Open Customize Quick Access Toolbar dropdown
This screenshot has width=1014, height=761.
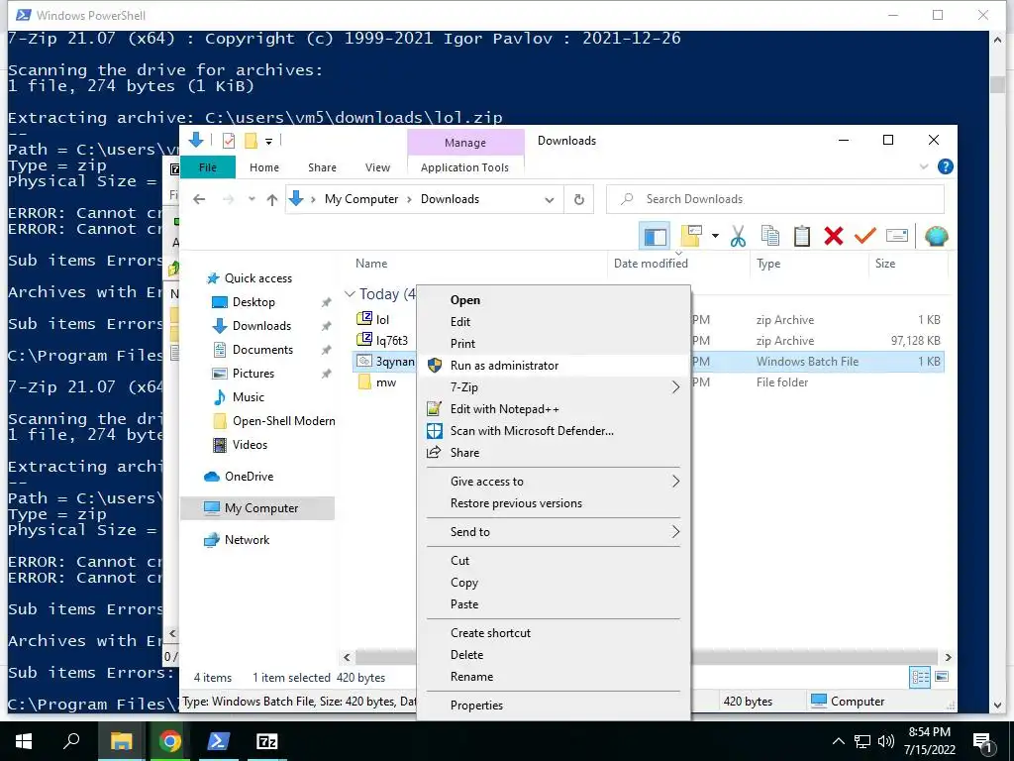pyautogui.click(x=268, y=141)
